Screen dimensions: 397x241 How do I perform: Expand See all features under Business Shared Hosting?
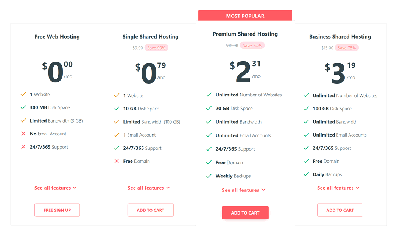338,188
